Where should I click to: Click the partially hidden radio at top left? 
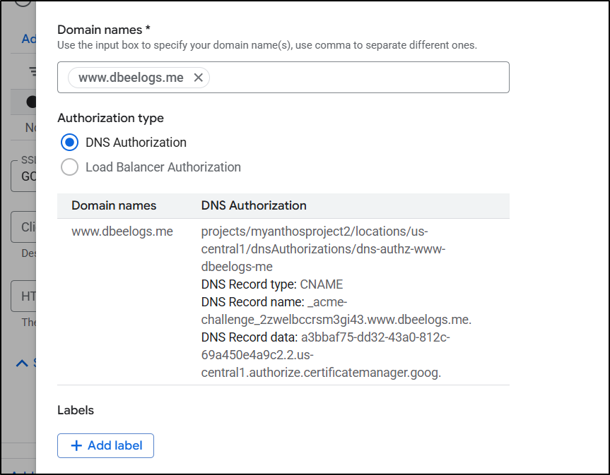click(x=23, y=2)
